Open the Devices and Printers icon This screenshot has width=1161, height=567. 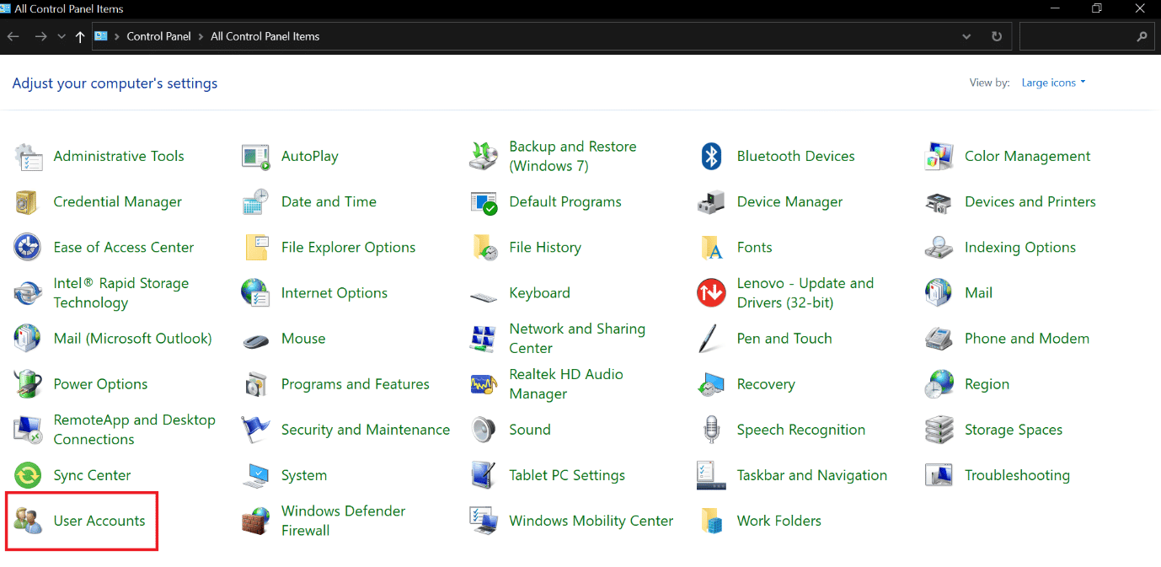939,202
